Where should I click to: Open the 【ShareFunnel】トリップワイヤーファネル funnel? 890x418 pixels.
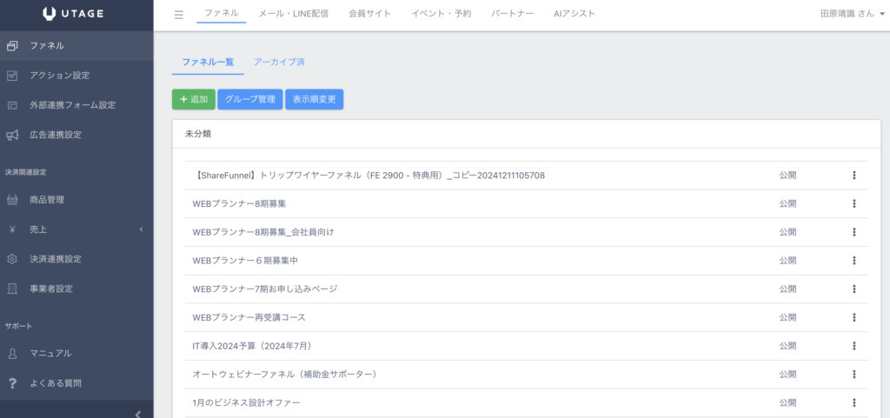pyautogui.click(x=369, y=176)
